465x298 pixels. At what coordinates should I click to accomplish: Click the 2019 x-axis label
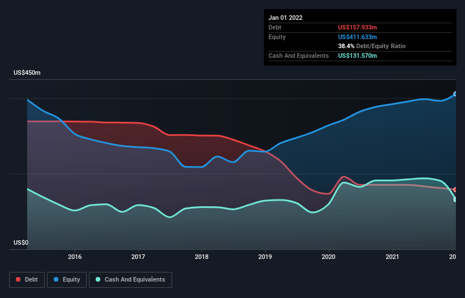265,257
